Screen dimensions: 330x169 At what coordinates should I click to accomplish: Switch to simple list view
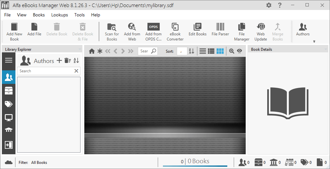203,51
